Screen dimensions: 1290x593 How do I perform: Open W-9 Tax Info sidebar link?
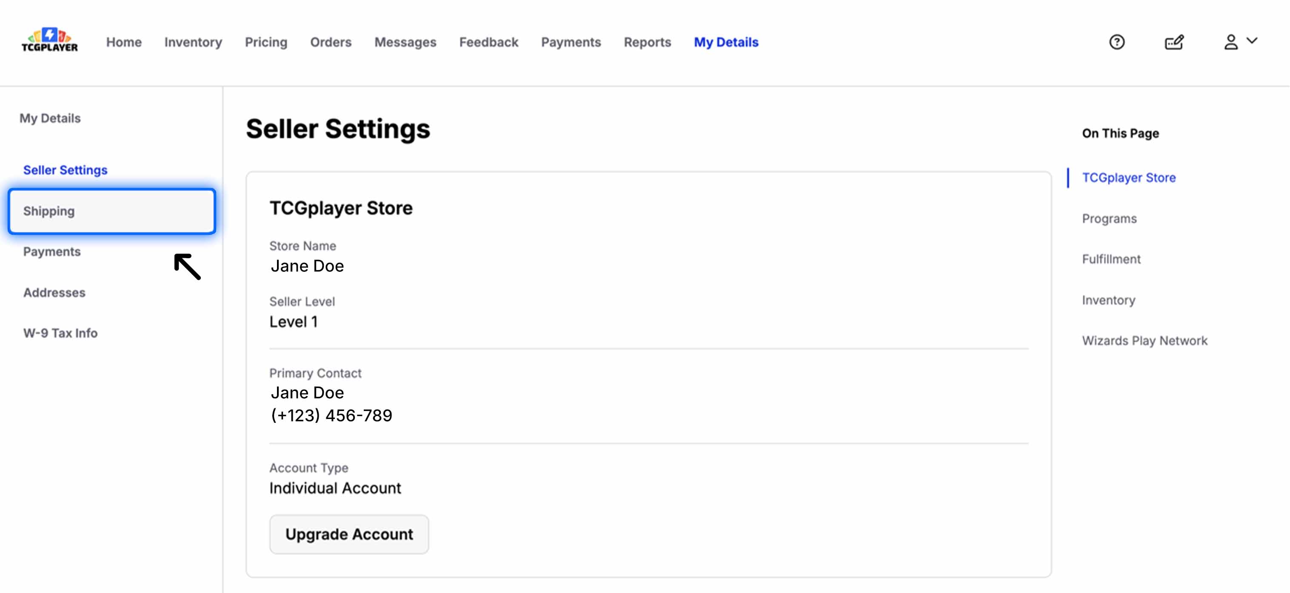pyautogui.click(x=60, y=333)
